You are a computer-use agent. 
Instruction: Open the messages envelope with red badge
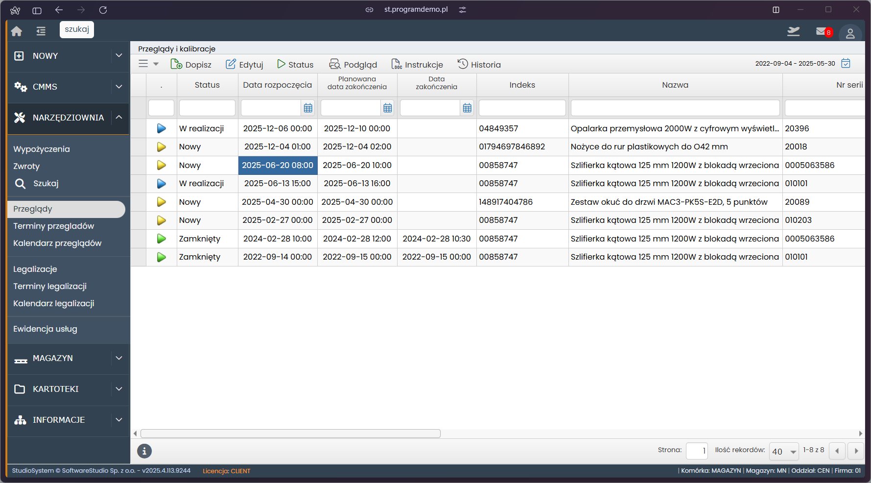click(822, 31)
